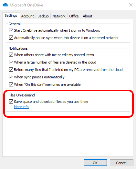Uncheck Start OneDrive automatically at sign in

tap(11, 30)
